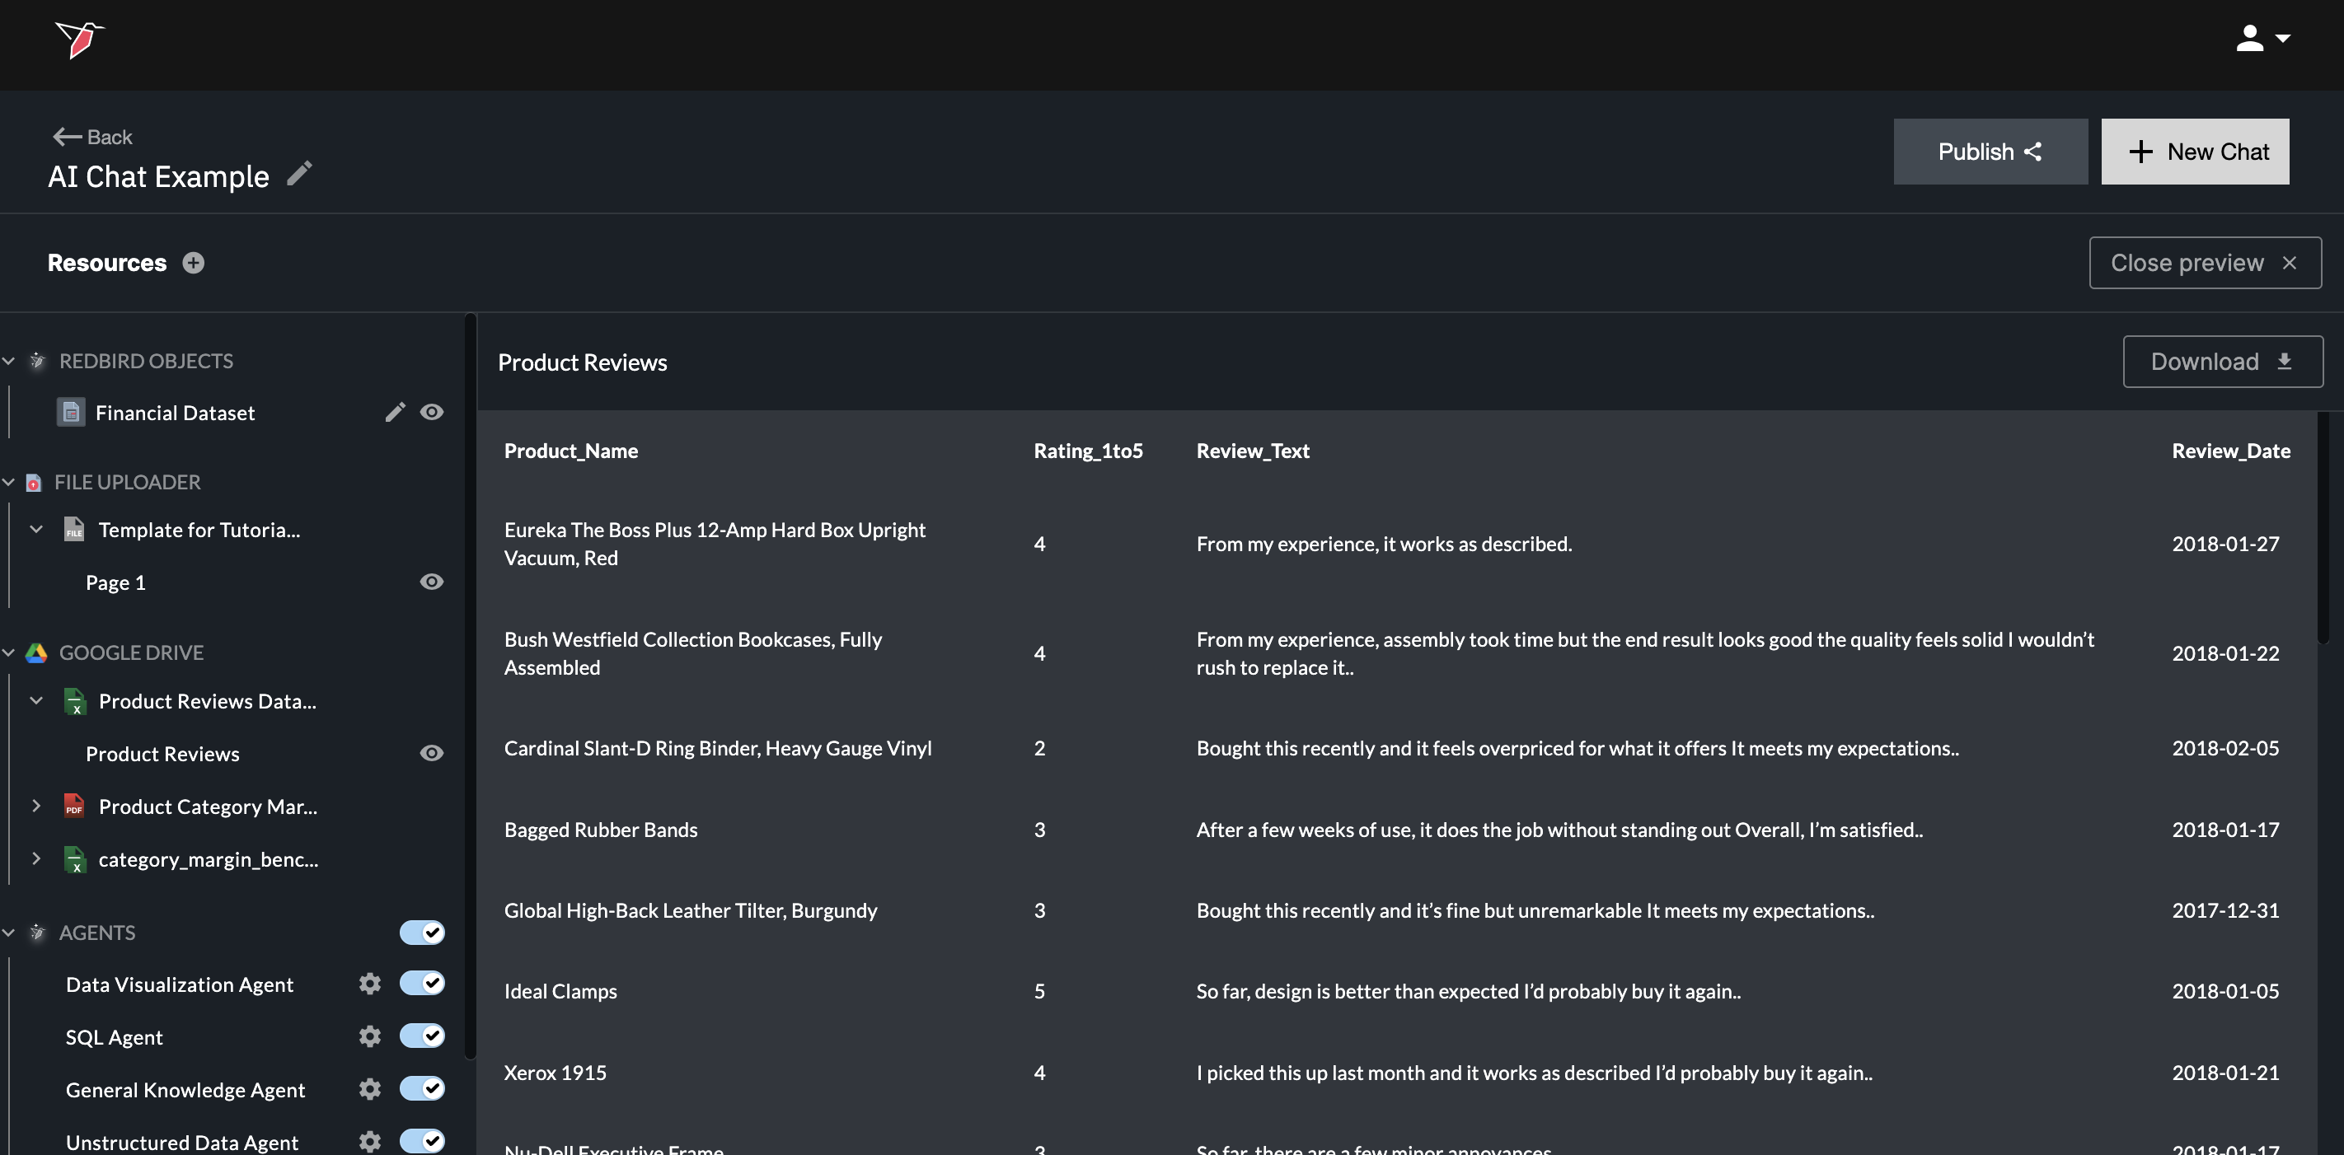The image size is (2344, 1155).
Task: Open SQL Agent settings gear
Action: pyautogui.click(x=369, y=1036)
